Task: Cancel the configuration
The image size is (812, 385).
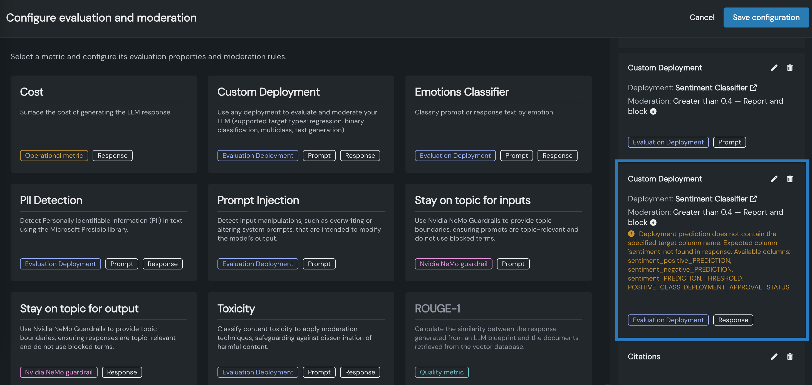Action: click(702, 17)
